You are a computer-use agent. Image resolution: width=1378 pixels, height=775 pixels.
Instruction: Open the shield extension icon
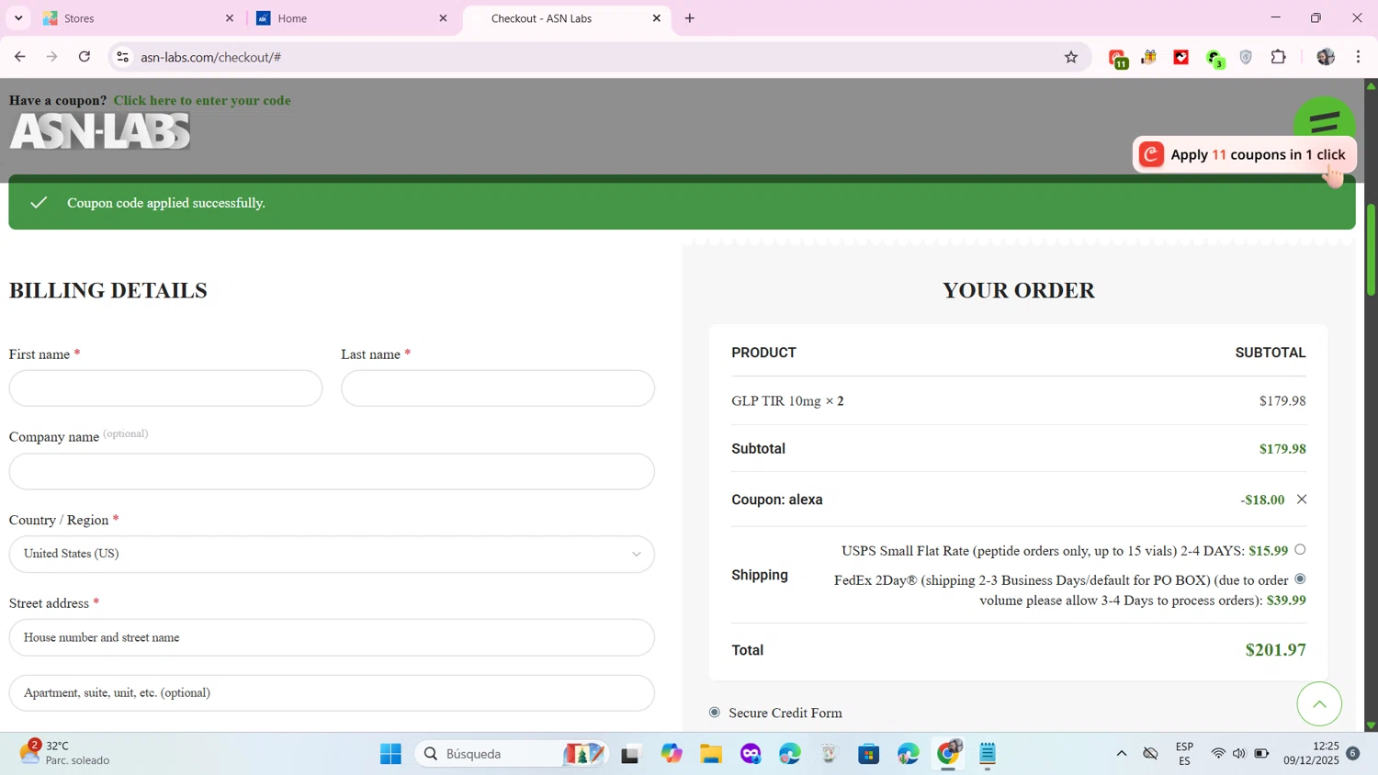click(1247, 57)
